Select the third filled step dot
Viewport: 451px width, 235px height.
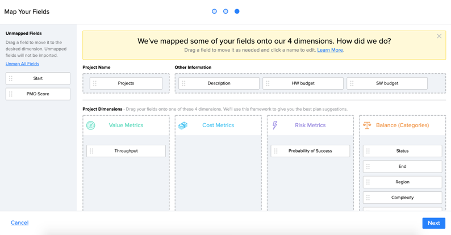pos(237,11)
